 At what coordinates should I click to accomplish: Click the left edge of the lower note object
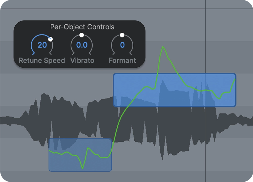click(x=49, y=155)
